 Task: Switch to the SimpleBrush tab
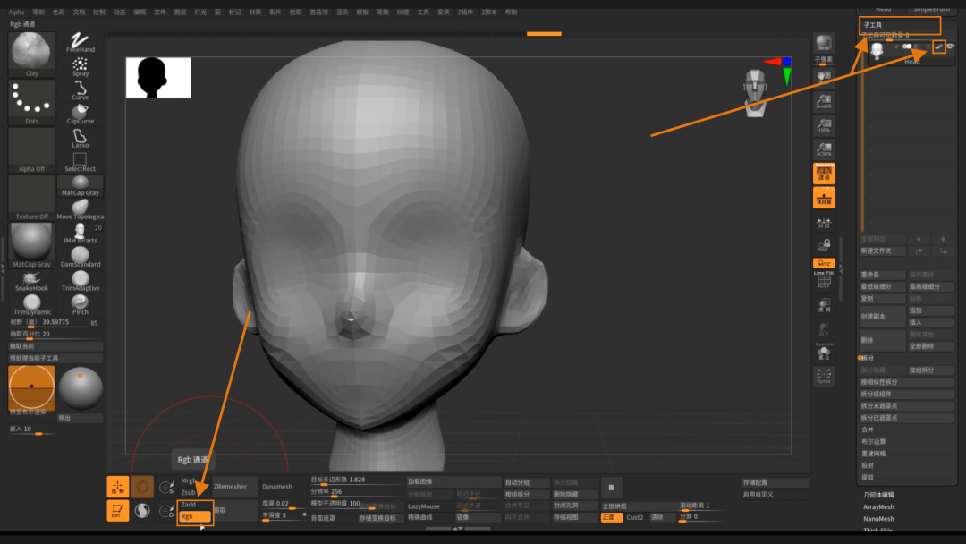point(930,9)
